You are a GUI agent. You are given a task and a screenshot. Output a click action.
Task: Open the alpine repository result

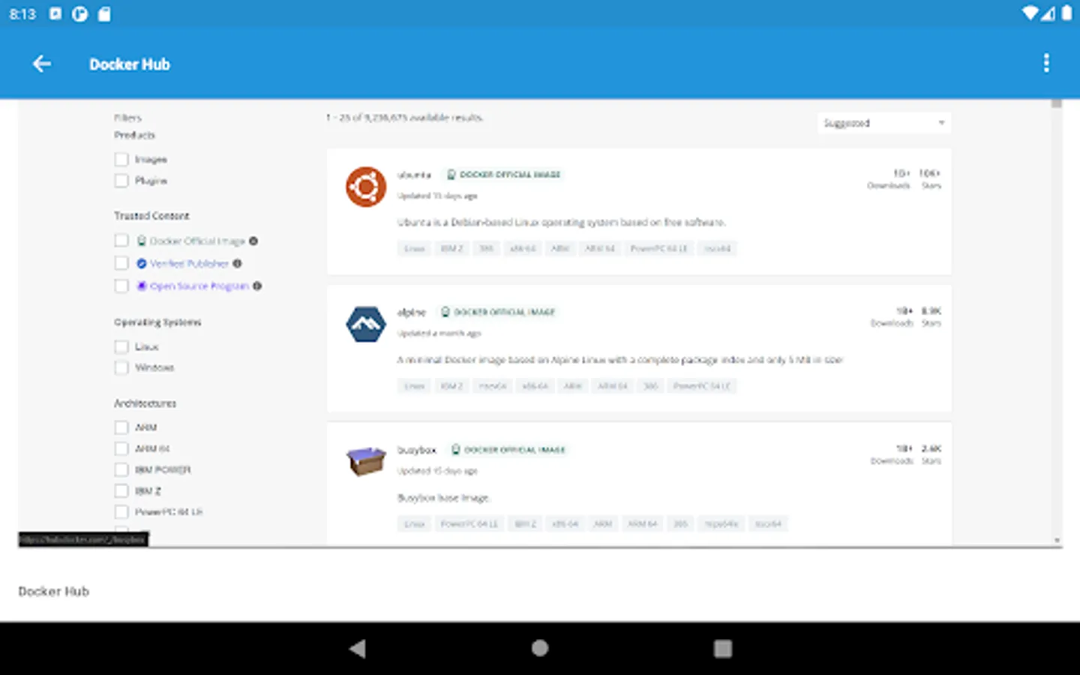(x=412, y=312)
